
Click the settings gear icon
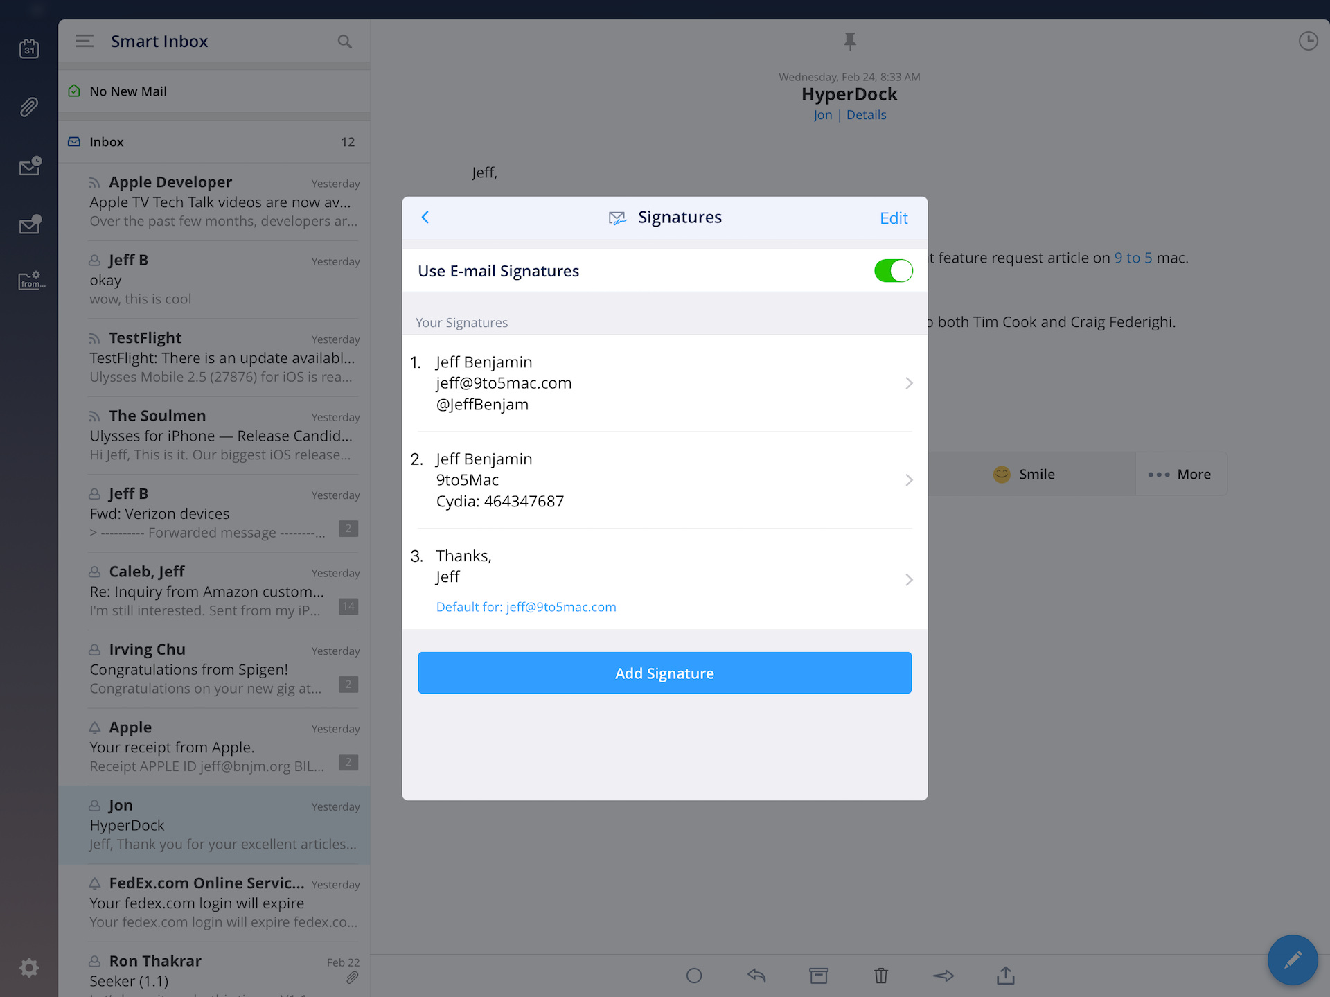click(29, 967)
